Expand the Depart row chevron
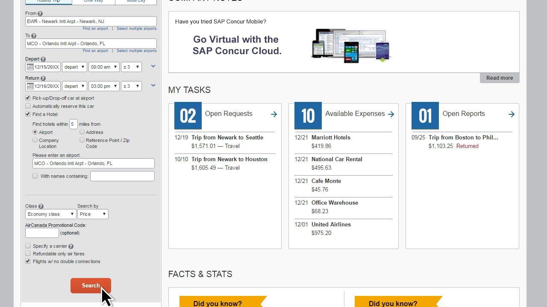The width and height of the screenshot is (547, 307). 153,66
